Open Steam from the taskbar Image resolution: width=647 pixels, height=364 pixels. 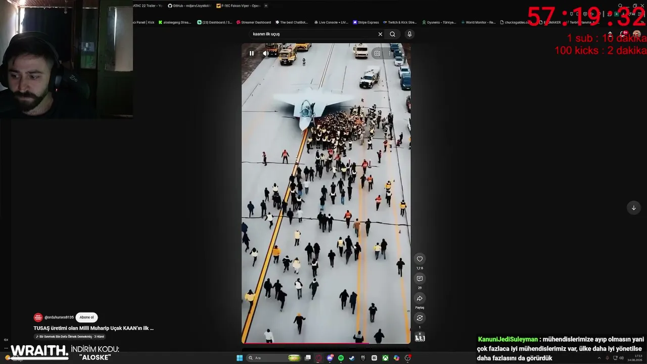352,358
